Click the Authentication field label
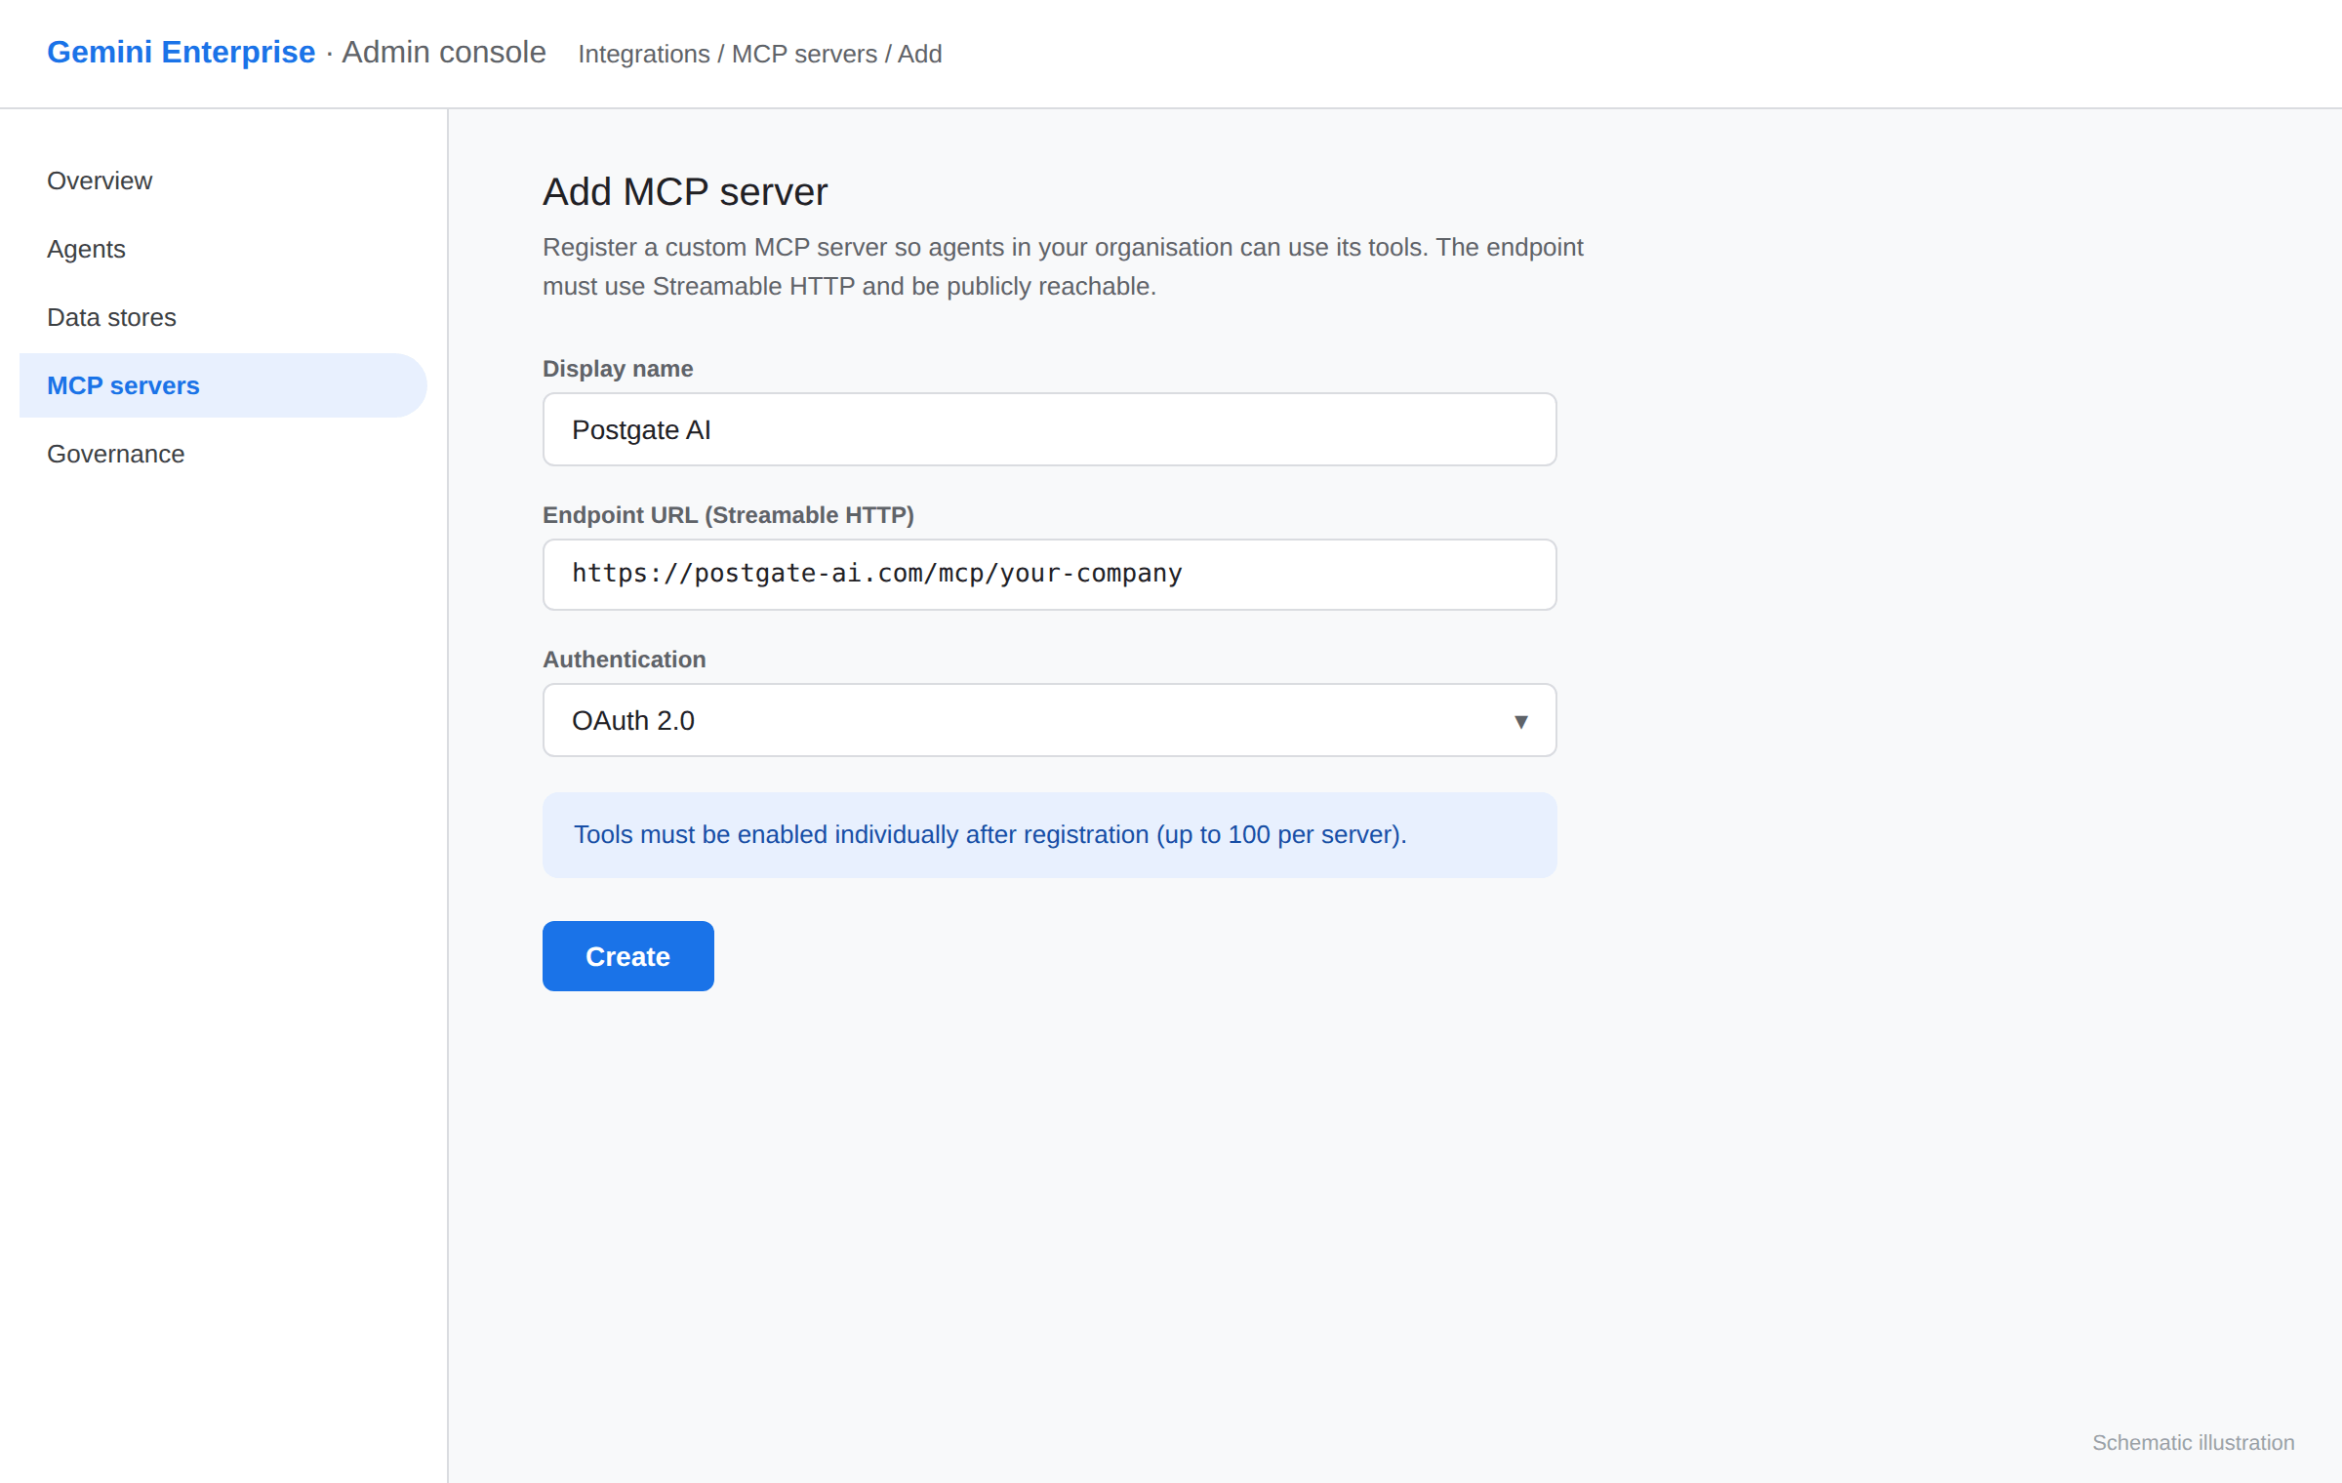This screenshot has width=2342, height=1483. pos(624,659)
